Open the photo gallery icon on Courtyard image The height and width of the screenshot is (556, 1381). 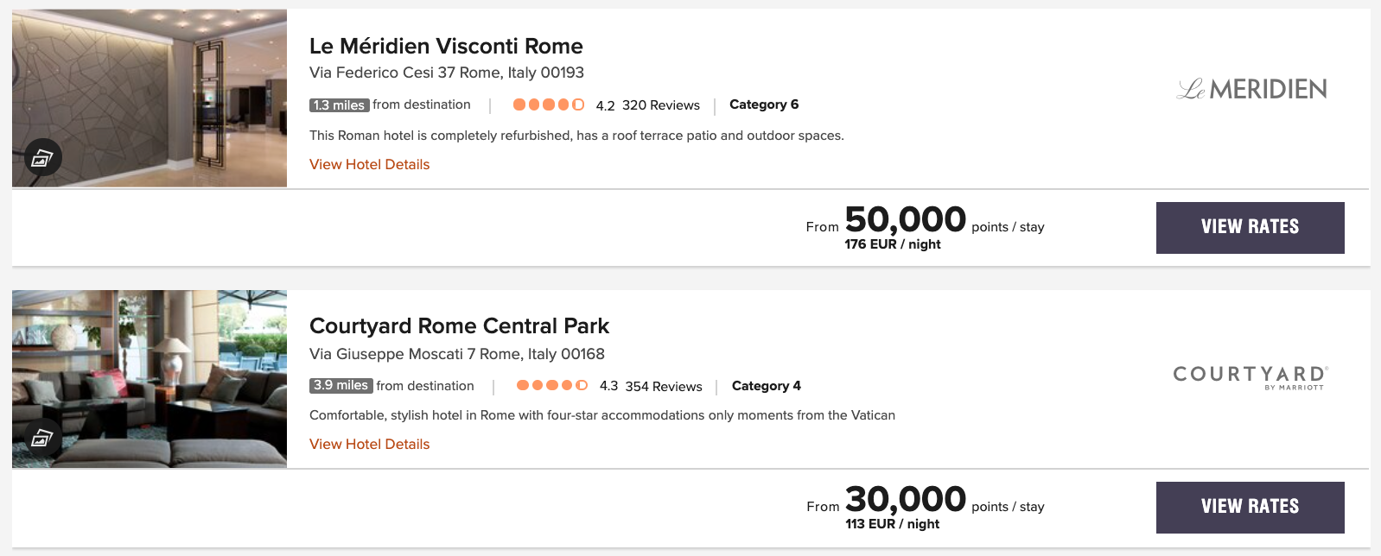pos(41,437)
